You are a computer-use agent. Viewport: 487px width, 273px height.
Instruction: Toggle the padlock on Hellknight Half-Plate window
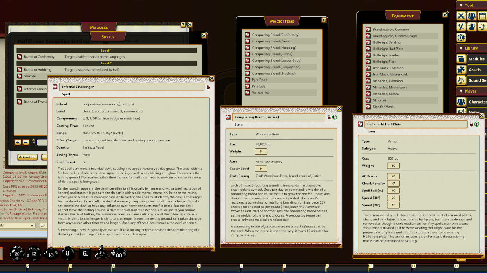pyautogui.click(x=471, y=124)
